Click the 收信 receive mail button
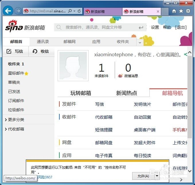Screen dimensions: 195x185 click(41, 51)
